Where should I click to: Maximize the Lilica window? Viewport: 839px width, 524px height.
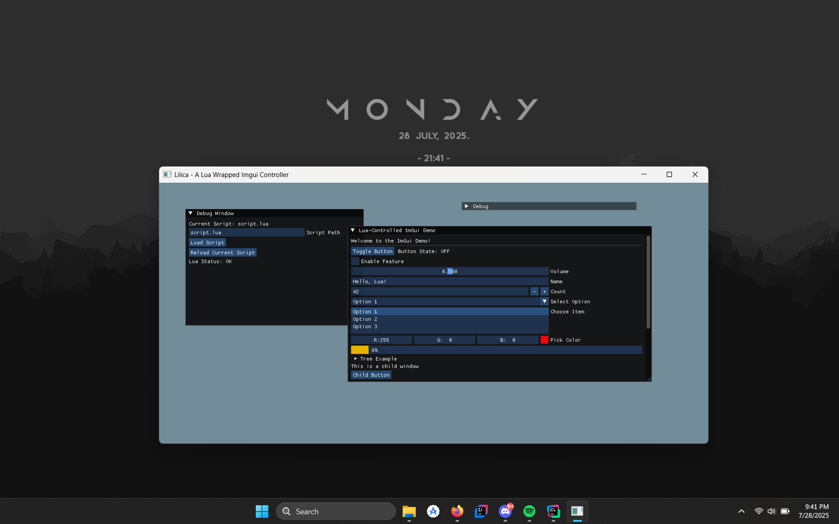point(669,175)
